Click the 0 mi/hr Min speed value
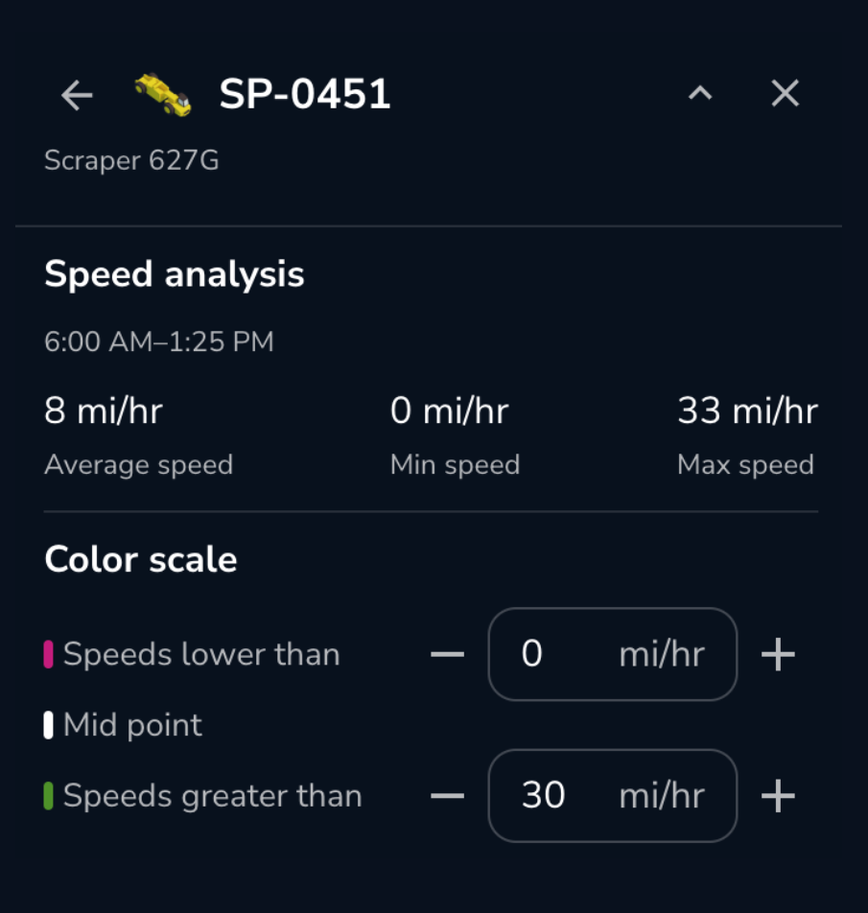The width and height of the screenshot is (868, 913). click(x=449, y=411)
